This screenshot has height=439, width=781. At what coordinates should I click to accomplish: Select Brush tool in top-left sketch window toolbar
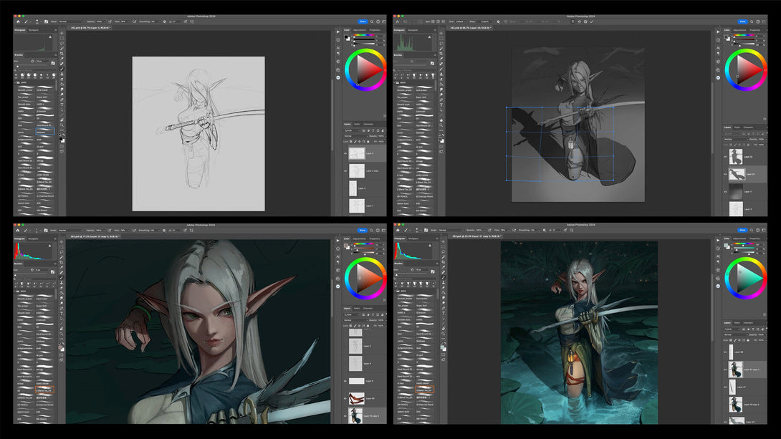(62, 69)
